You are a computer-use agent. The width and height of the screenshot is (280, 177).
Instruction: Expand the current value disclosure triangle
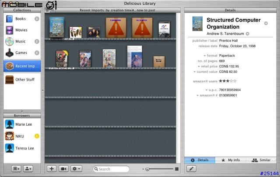coord(195,72)
